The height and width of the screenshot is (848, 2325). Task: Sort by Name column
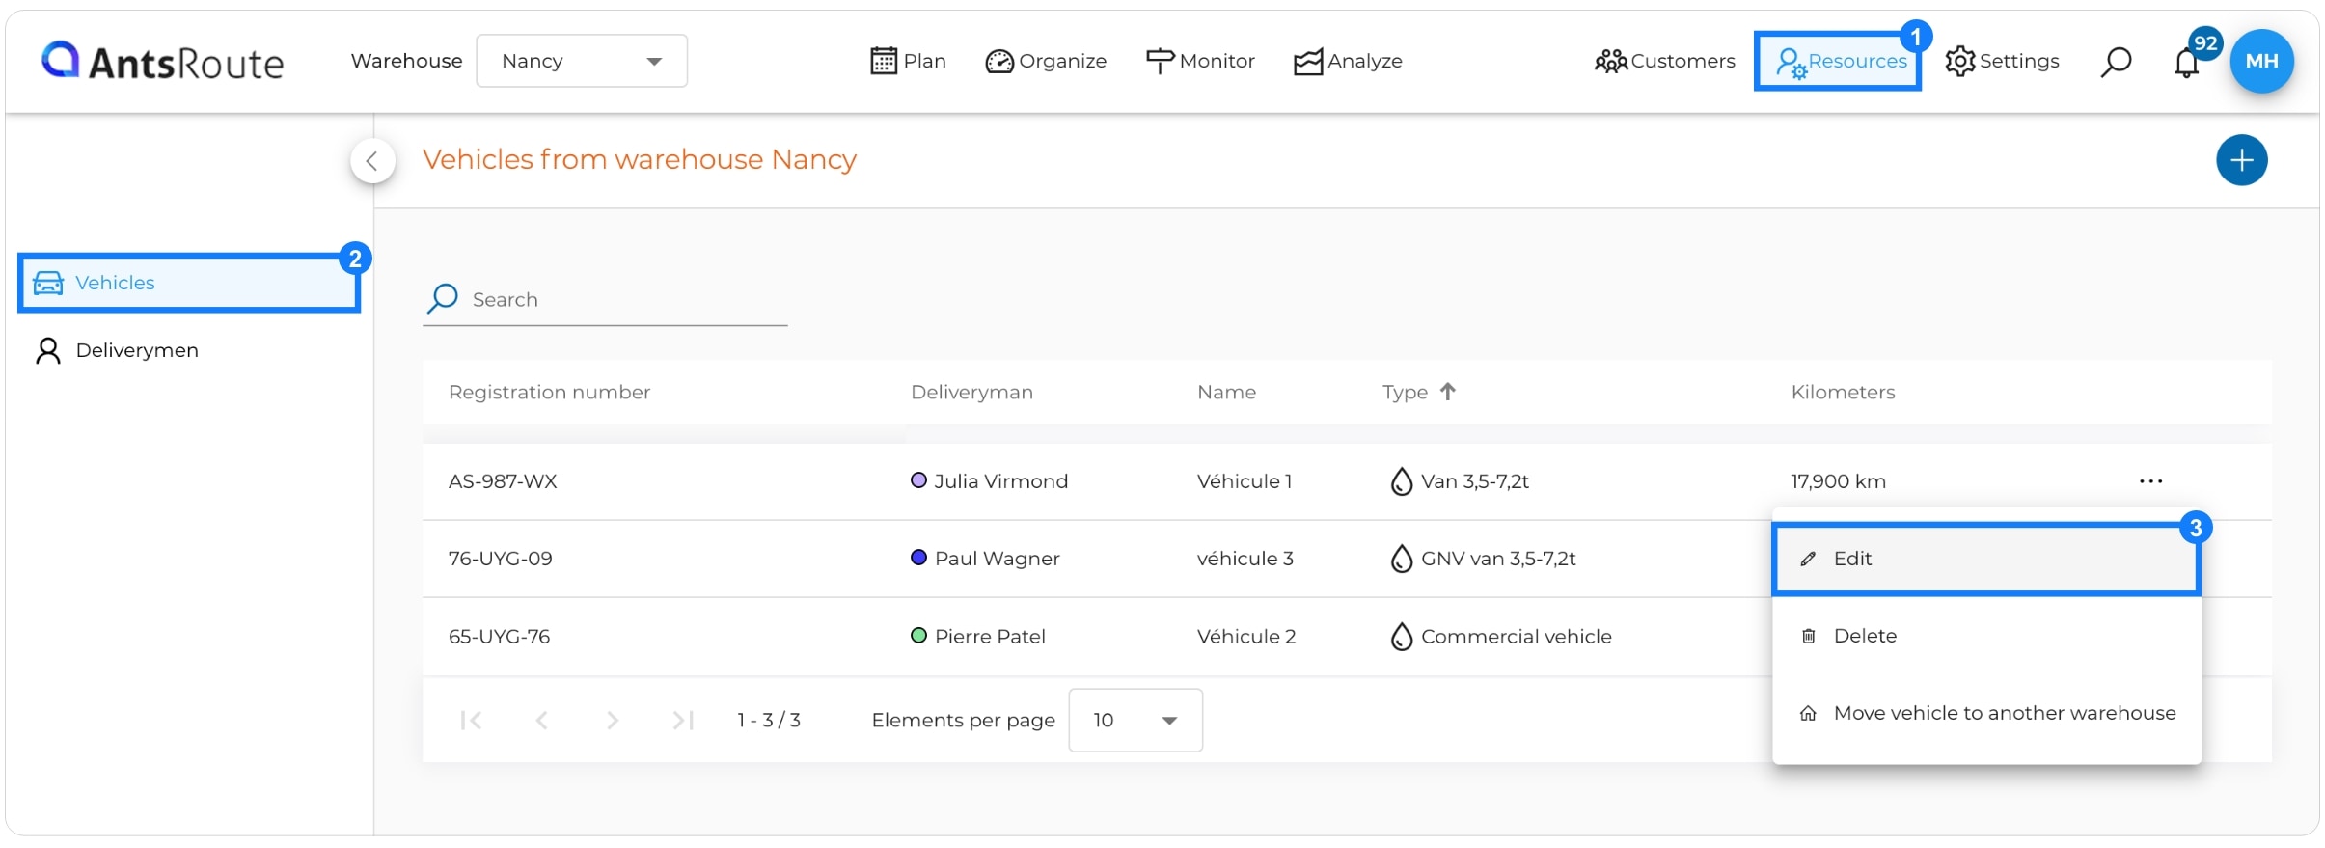[x=1226, y=392]
